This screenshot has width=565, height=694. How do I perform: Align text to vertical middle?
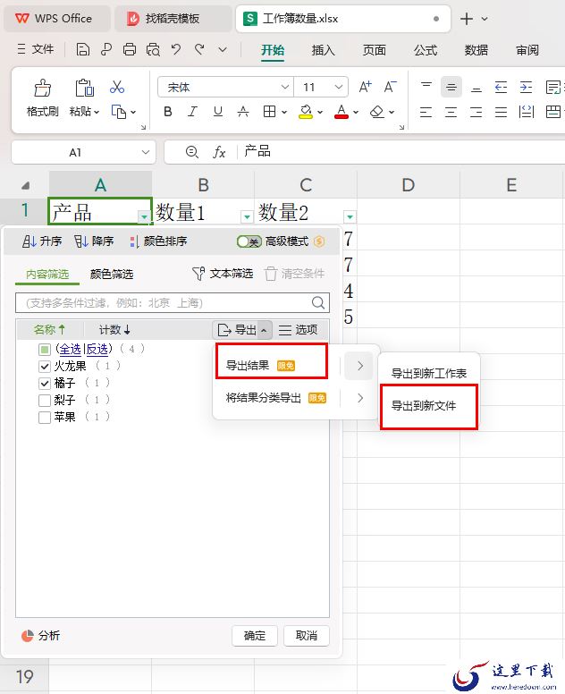click(451, 87)
